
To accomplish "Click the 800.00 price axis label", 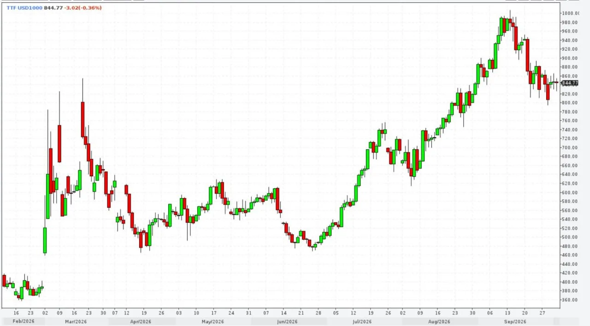I will 570,103.
